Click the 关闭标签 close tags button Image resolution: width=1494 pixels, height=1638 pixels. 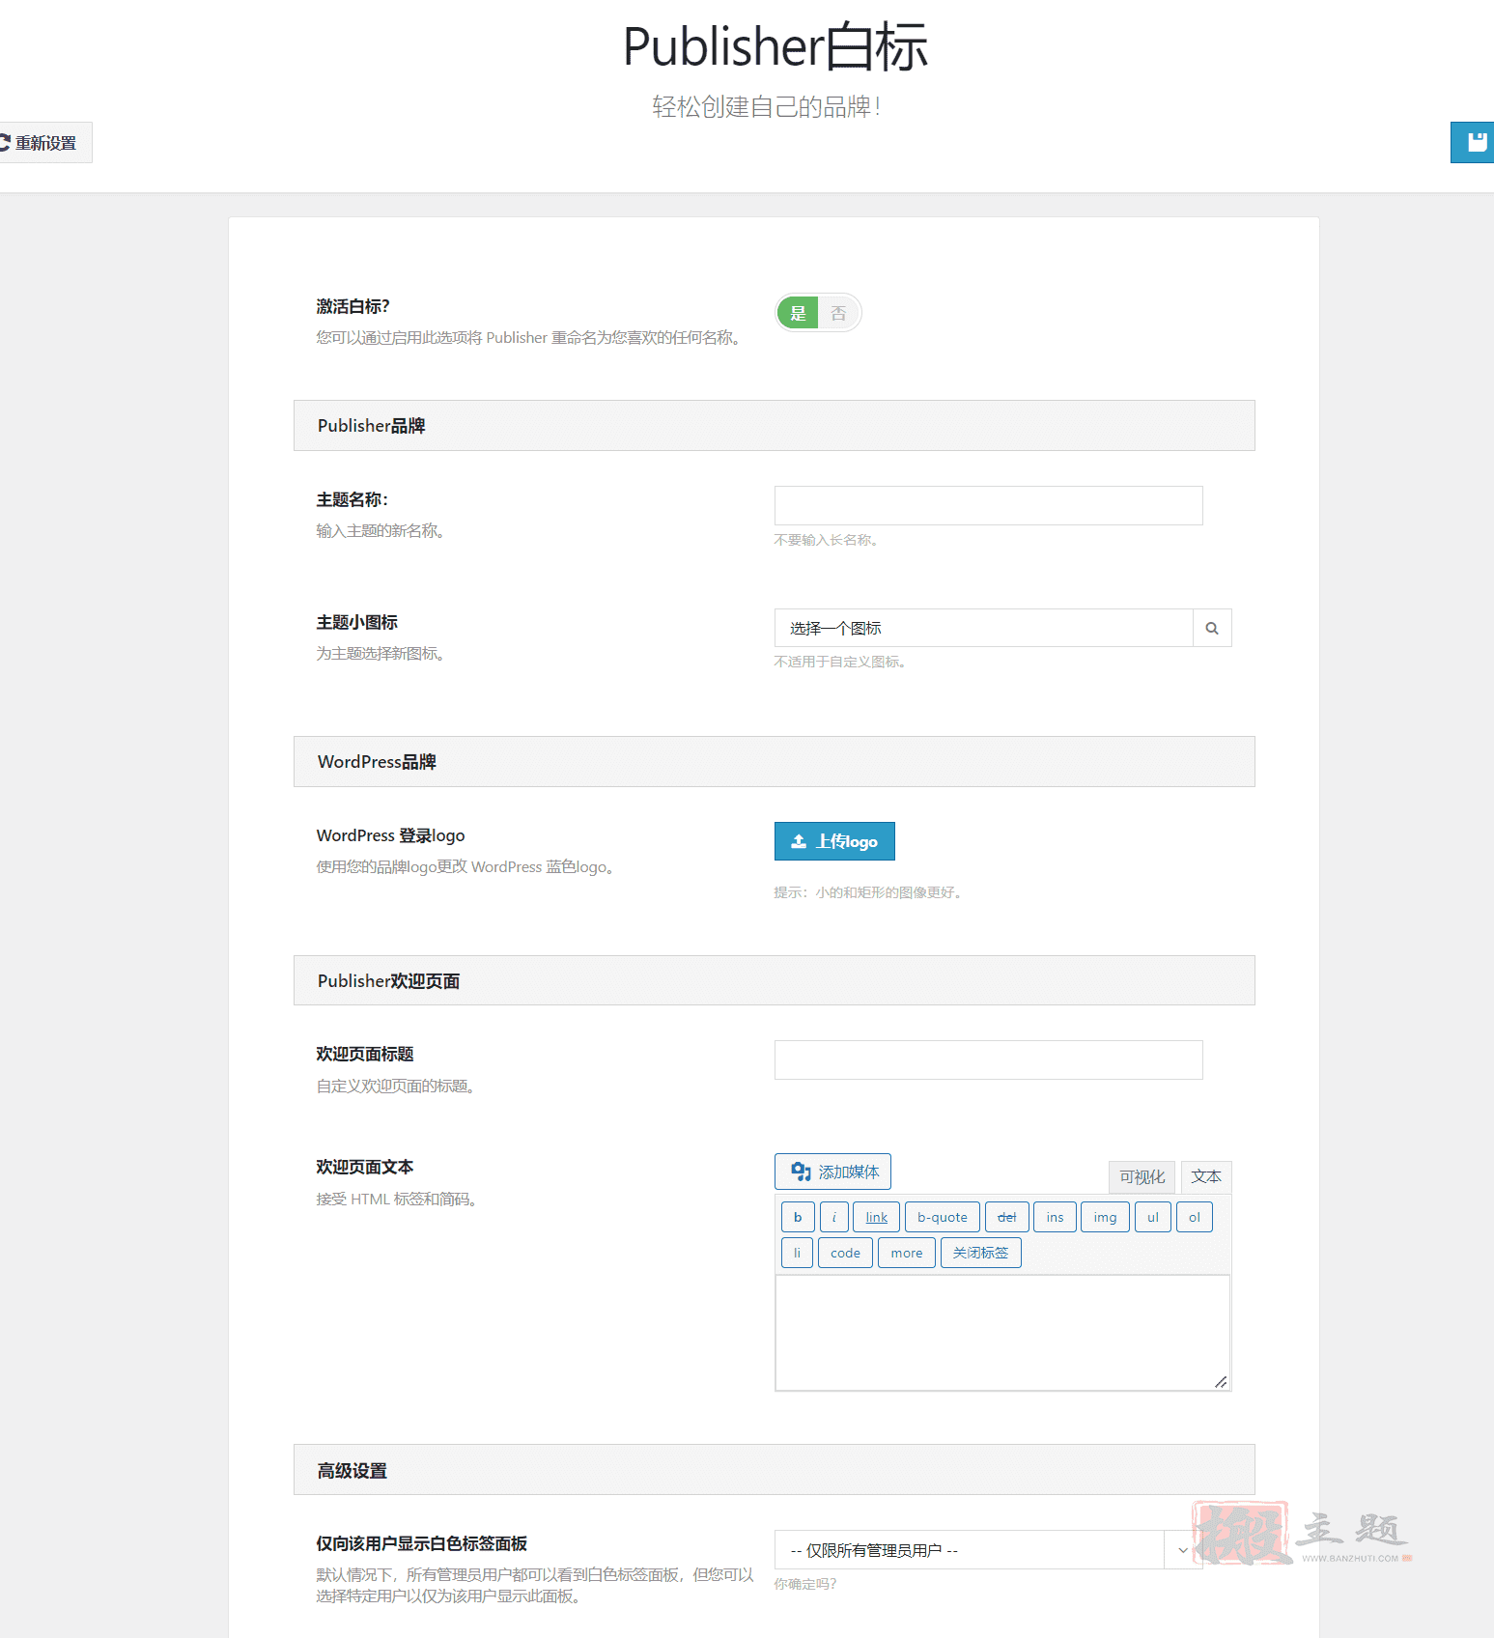[980, 1253]
